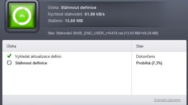
Task: Click the green square frame around progress ring
Action: pos(22,16)
